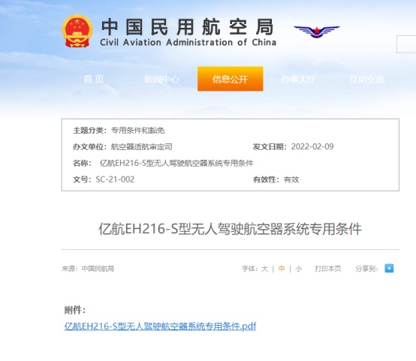Open the 新闻中心 navigation tab
416x361 pixels.
click(161, 79)
